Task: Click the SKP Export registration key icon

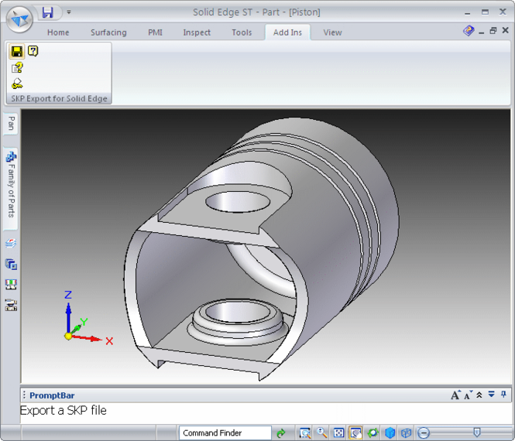Action: [x=17, y=84]
